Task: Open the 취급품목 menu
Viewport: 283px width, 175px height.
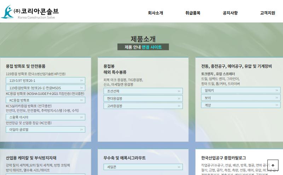Action: (193, 13)
